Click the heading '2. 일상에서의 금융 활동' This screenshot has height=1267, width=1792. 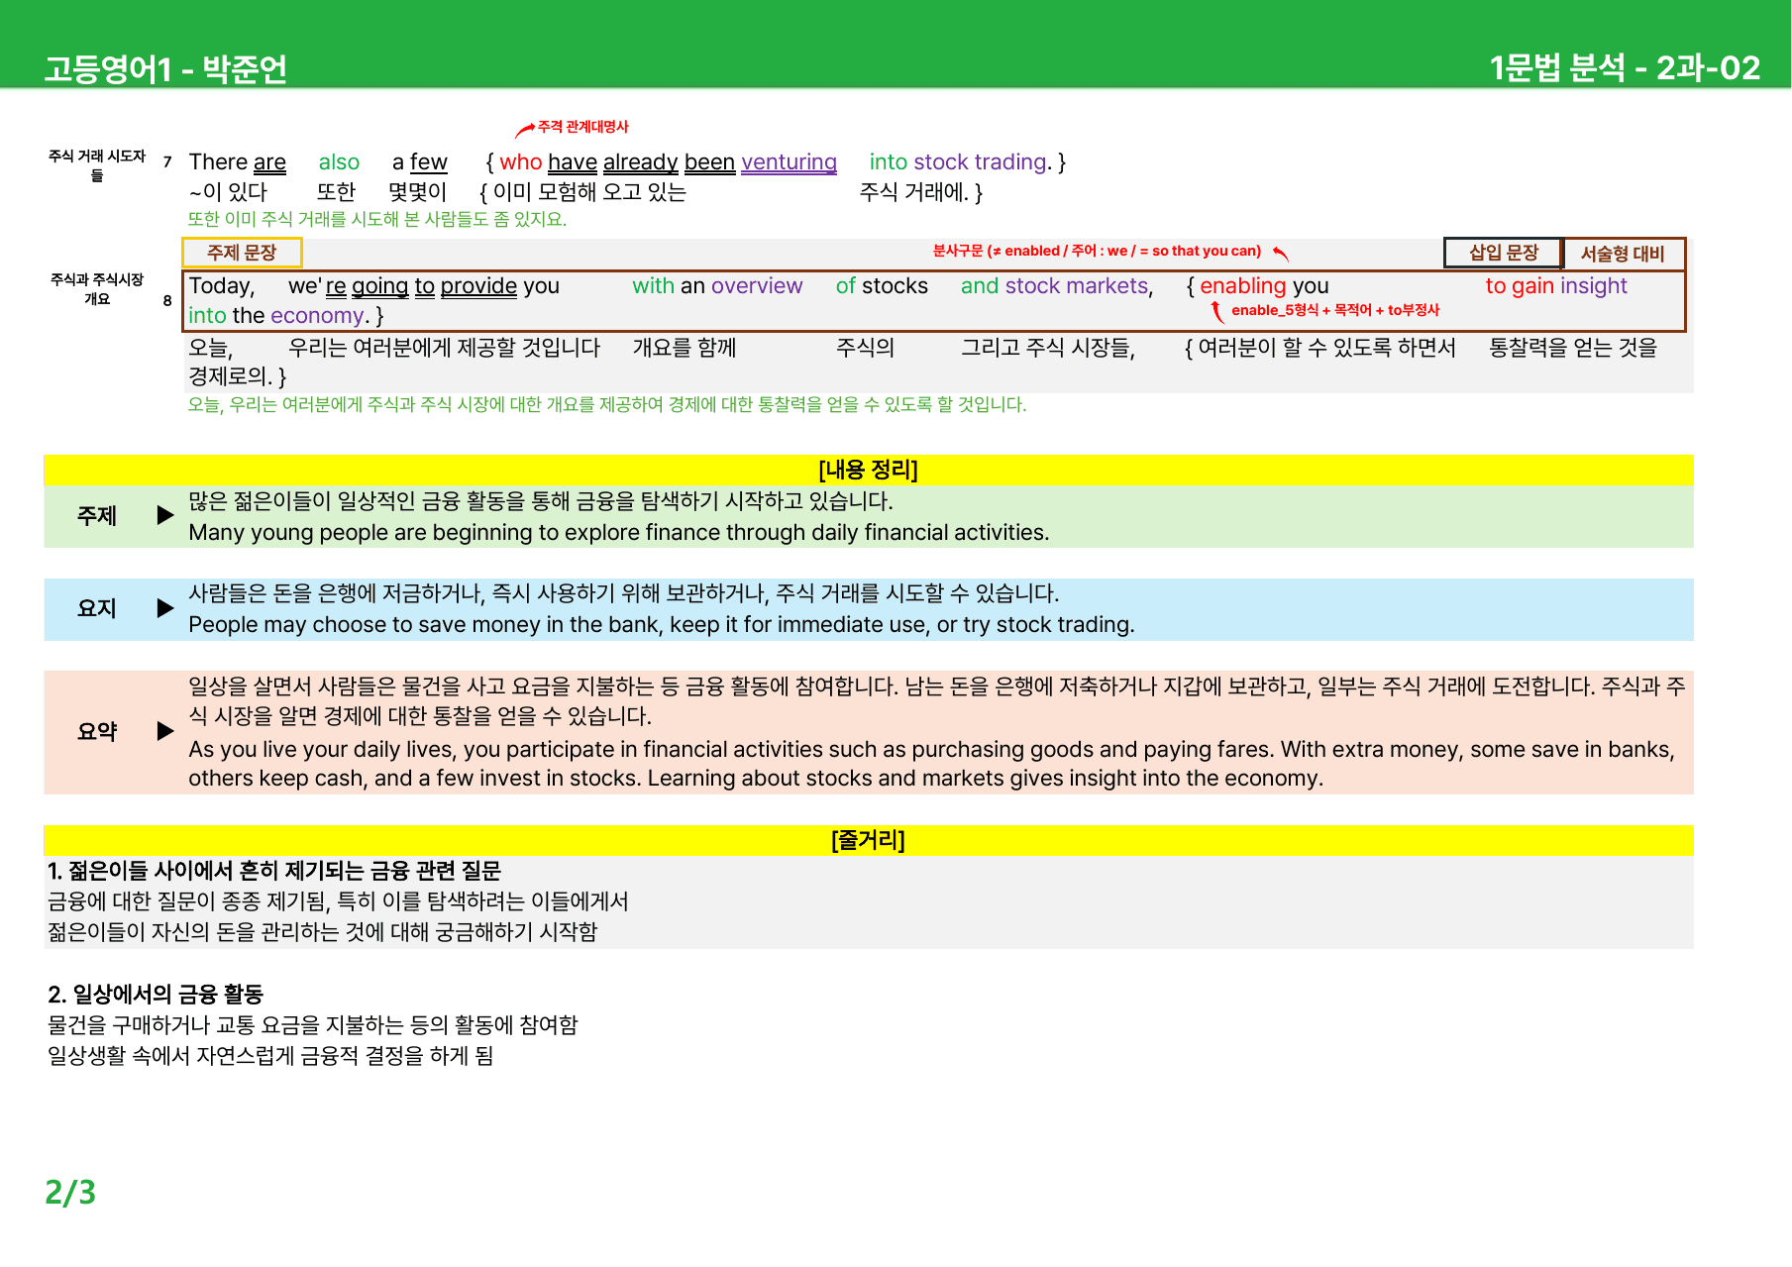point(156,994)
